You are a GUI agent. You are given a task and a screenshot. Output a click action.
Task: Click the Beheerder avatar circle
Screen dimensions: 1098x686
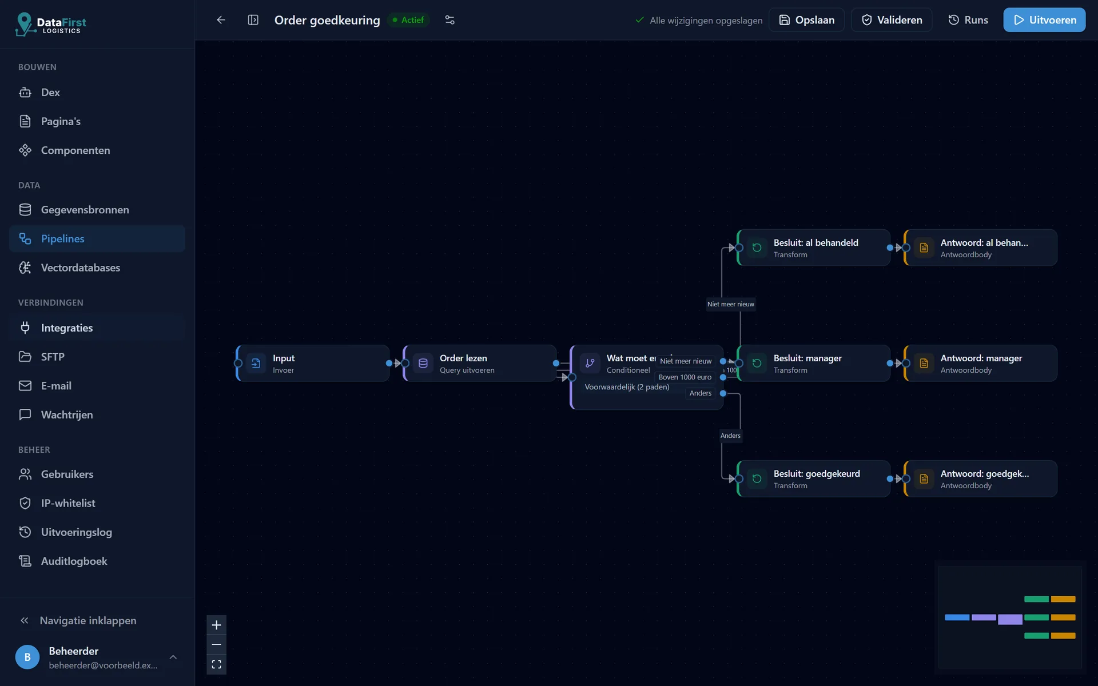tap(27, 657)
